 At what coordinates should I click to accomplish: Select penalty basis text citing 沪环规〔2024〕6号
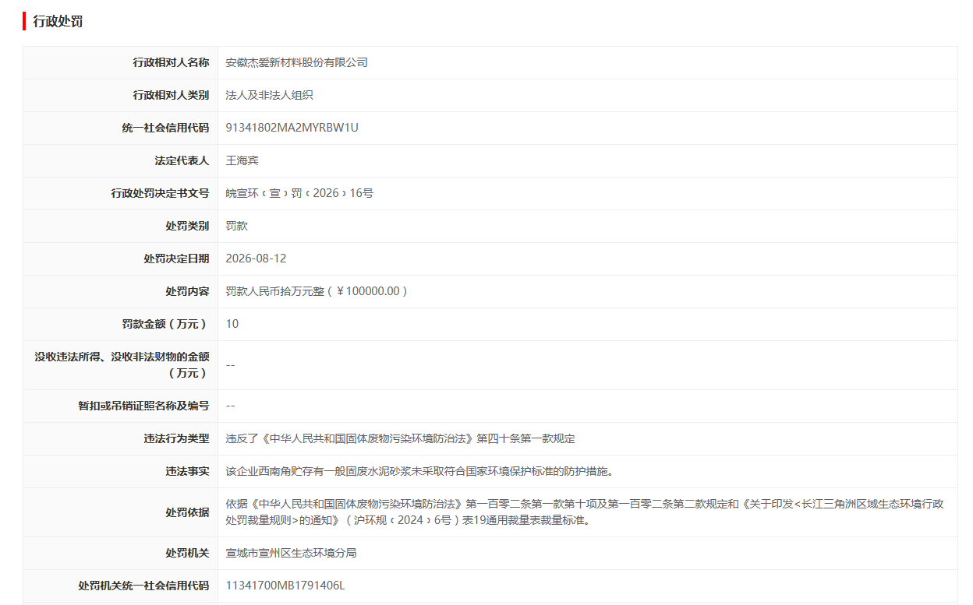585,512
